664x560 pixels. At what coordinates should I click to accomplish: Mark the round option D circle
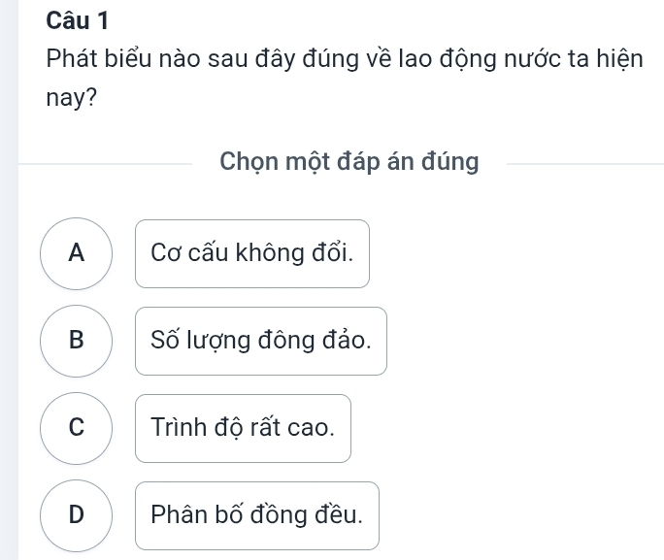click(x=77, y=515)
